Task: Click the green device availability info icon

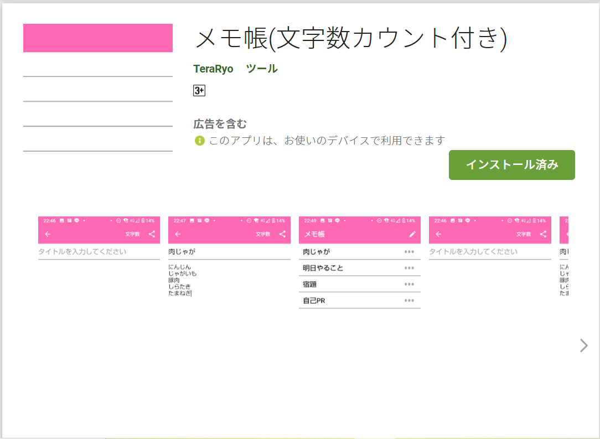Action: click(x=200, y=141)
